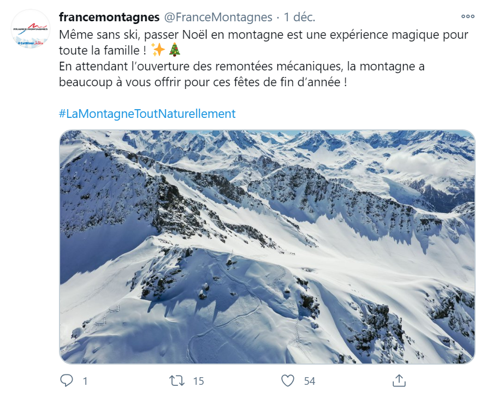Click the sparkles emoji in the tweet
This screenshot has height=393, width=480.
(158, 50)
